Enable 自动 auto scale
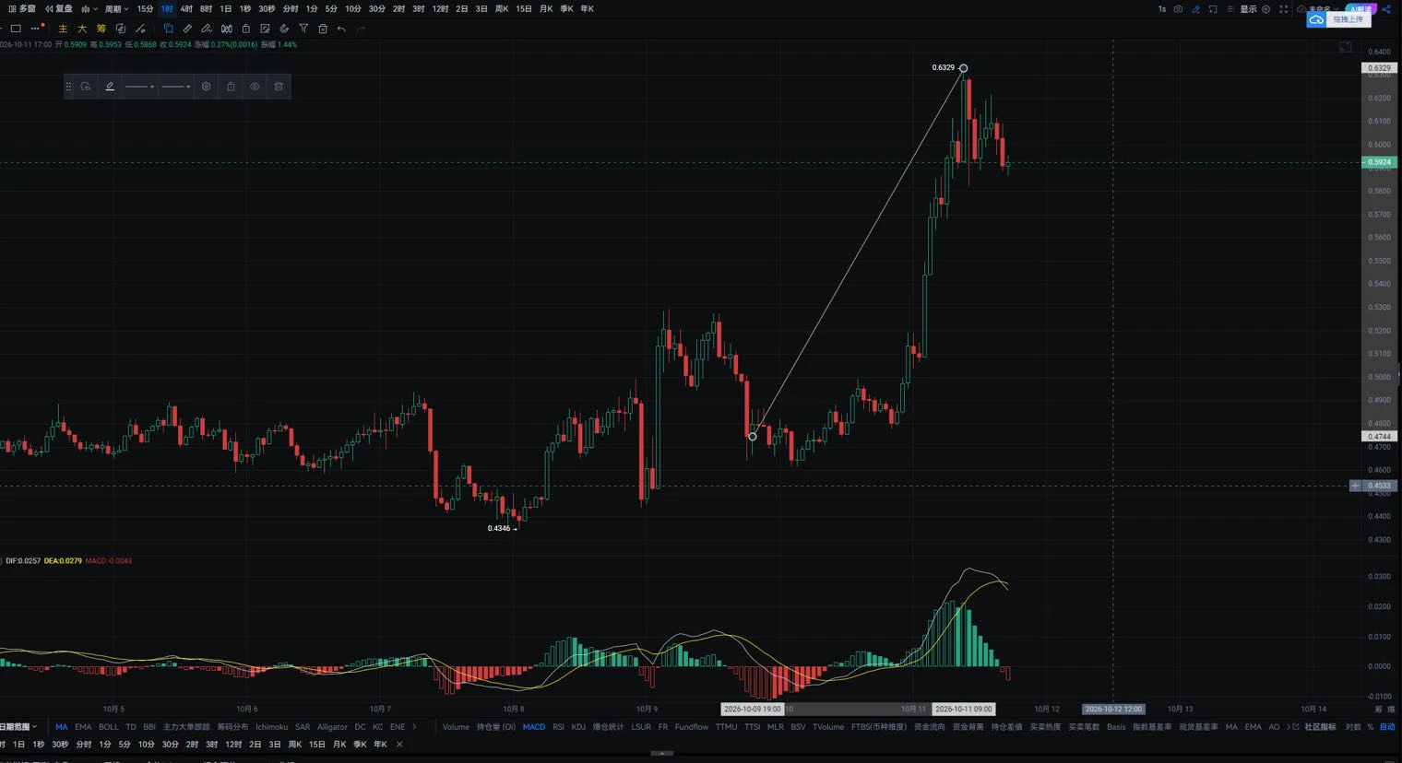The width and height of the screenshot is (1402, 763). [1387, 727]
